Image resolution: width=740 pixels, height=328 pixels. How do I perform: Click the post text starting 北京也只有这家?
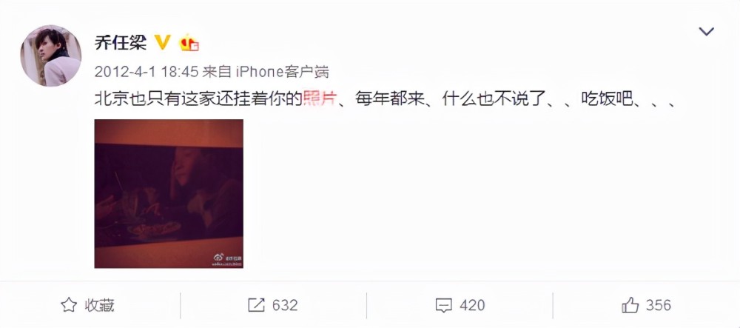386,99
